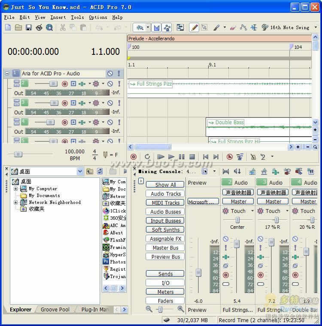Viewport: 322px width, 326px height.
Task: Go to start of project
Action: click(x=206, y=156)
